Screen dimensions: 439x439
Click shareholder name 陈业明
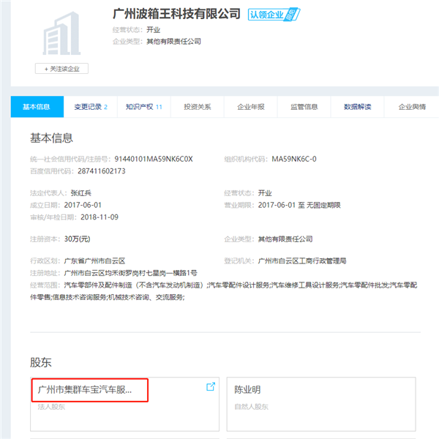[x=247, y=389]
